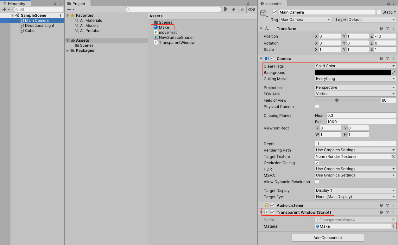Toggle the Occlusion Culling checkbox

pyautogui.click(x=317, y=163)
